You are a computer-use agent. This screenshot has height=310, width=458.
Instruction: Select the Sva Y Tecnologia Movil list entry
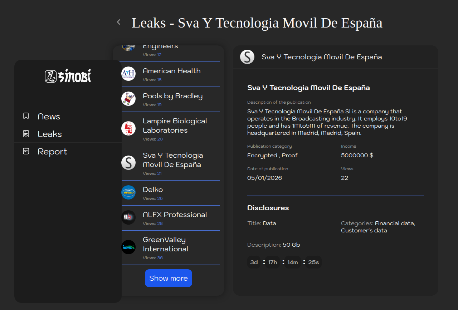173,160
